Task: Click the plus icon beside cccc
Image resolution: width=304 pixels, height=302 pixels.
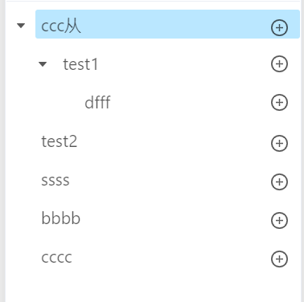Action: (279, 259)
